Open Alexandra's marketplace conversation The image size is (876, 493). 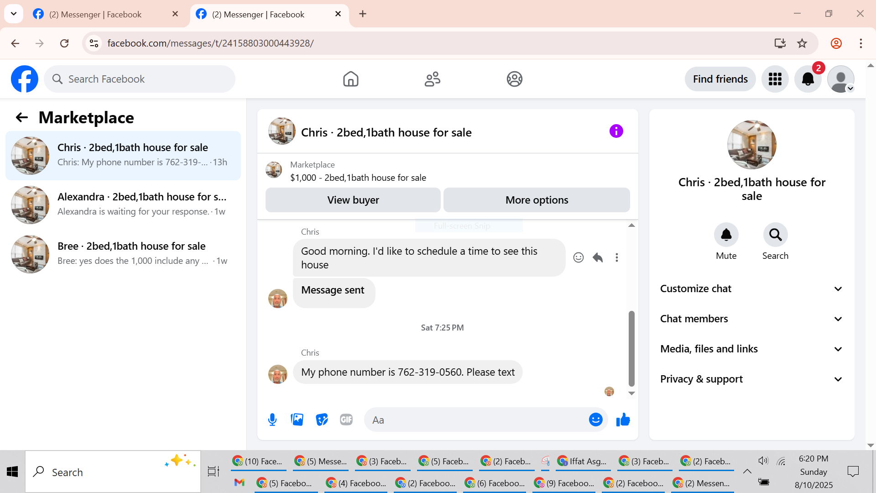pos(123,204)
